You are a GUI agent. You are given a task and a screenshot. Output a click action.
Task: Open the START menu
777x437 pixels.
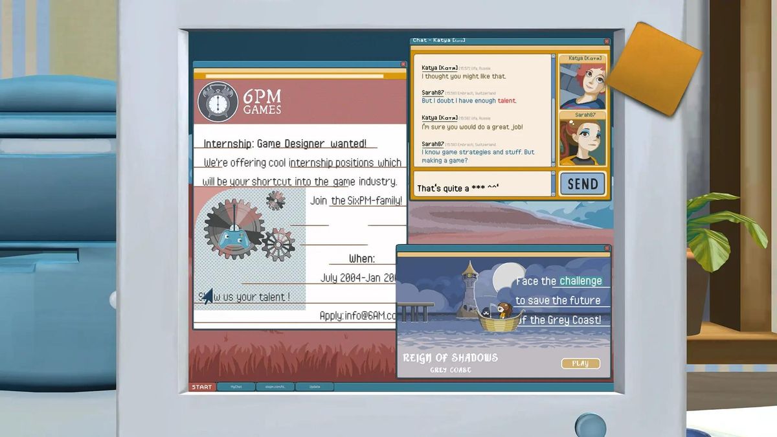pyautogui.click(x=201, y=387)
